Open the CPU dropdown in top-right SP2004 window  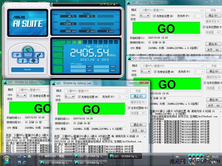click(x=145, y=15)
